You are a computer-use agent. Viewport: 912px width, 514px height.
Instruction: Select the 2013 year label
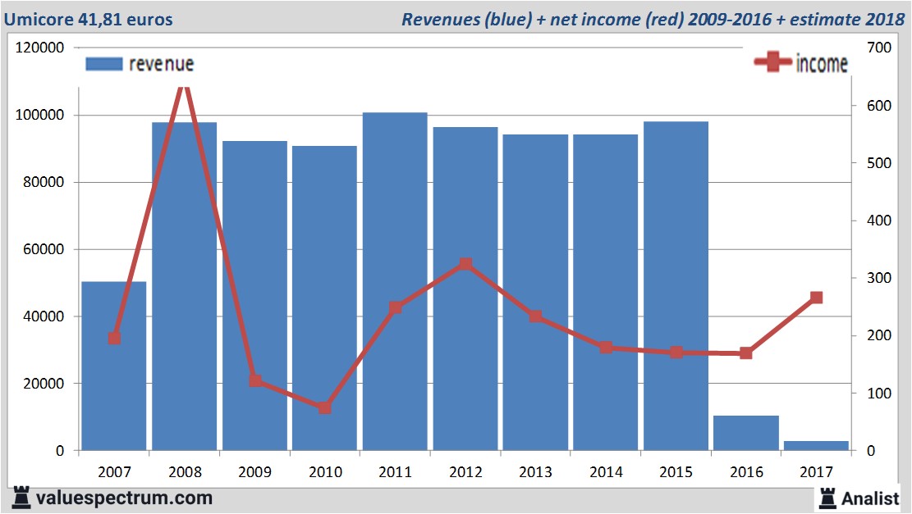pos(536,471)
